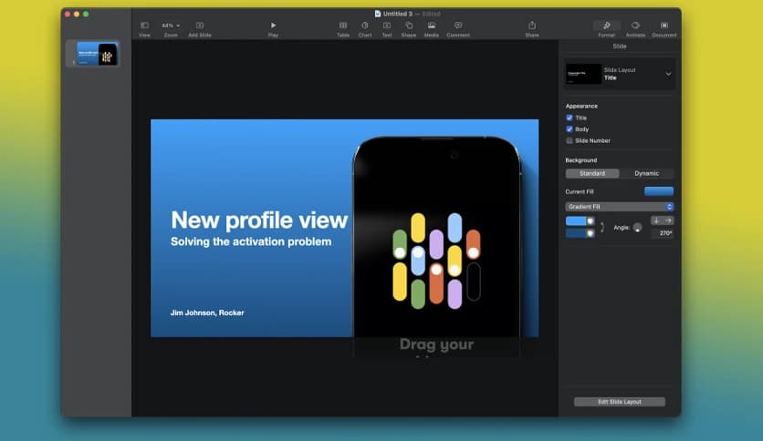Screen dimensions: 763x441
Task: Add a Comment to the slide
Action: [458, 26]
